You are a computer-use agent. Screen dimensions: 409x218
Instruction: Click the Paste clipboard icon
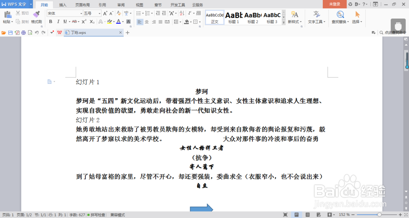point(7,15)
